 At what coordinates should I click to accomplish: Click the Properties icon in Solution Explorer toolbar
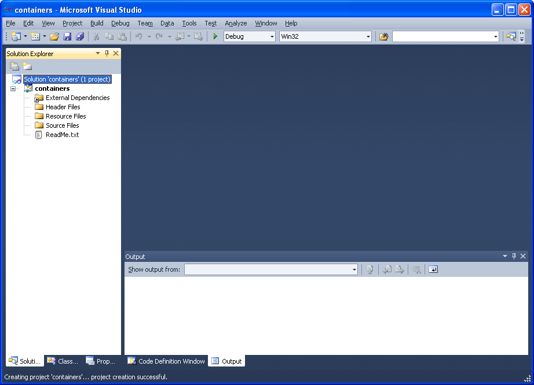coord(14,66)
